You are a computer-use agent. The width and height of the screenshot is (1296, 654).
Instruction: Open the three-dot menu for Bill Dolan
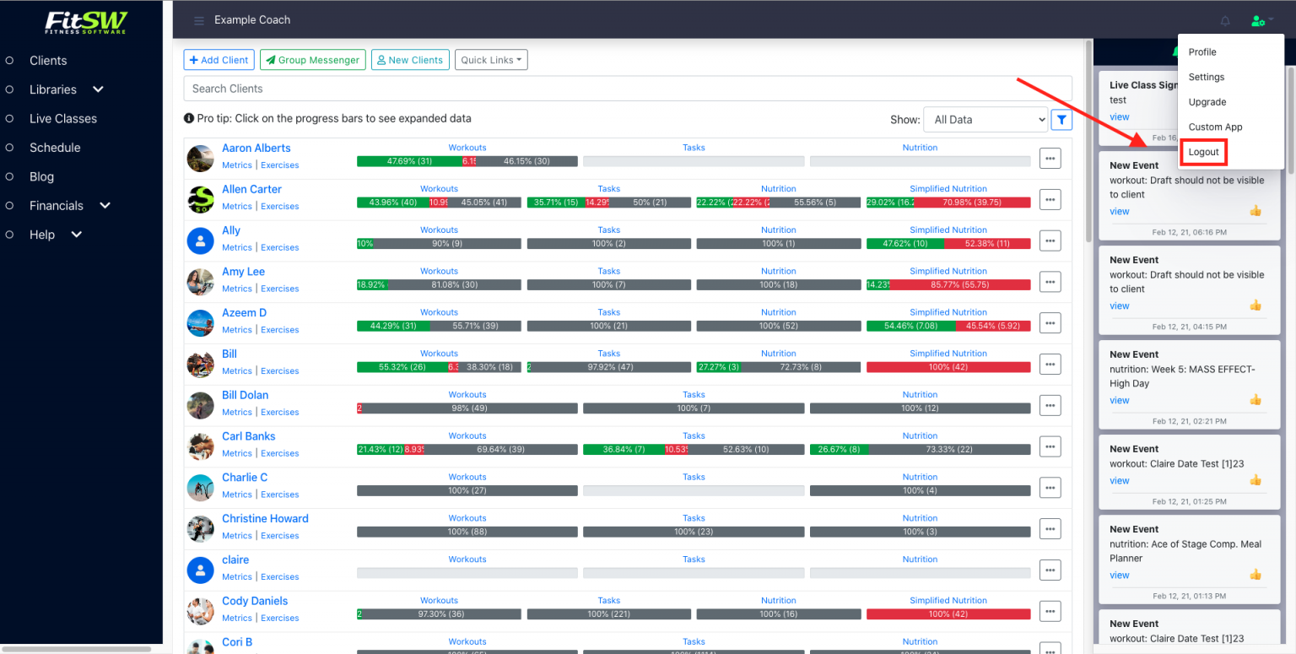point(1050,405)
